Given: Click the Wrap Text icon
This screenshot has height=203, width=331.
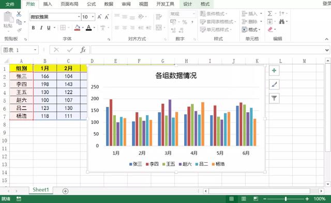Looking at the screenshot, I should click(x=159, y=17).
